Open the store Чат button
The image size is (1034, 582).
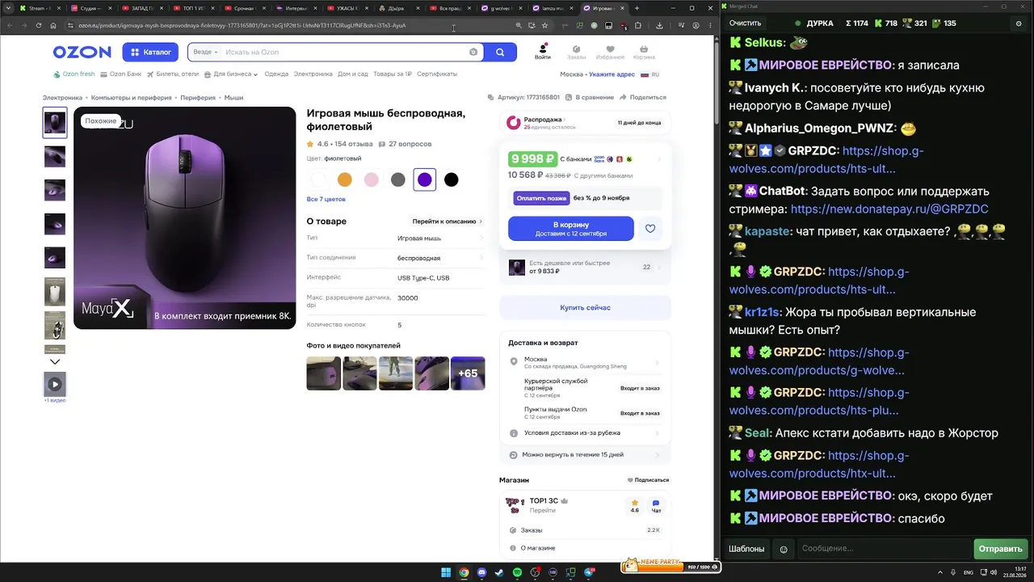(656, 506)
